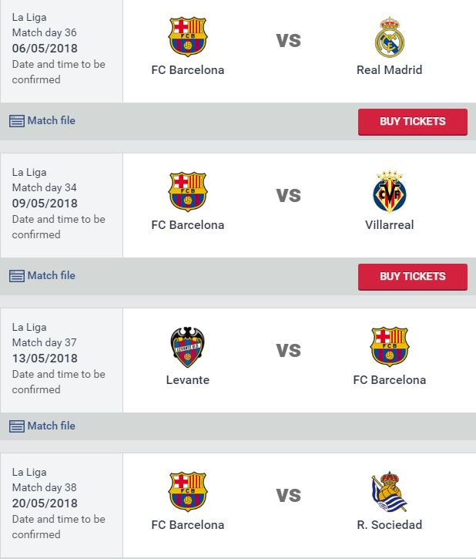This screenshot has height=559, width=476.
Task: Click the R. Sociedad team name
Action: [389, 525]
